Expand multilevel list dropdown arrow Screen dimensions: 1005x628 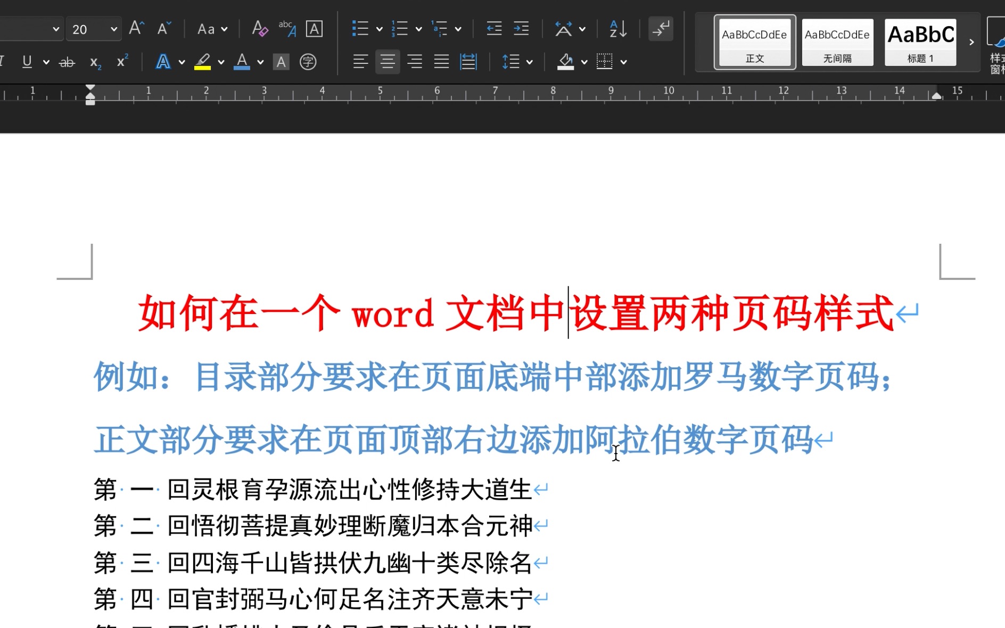[x=458, y=29]
